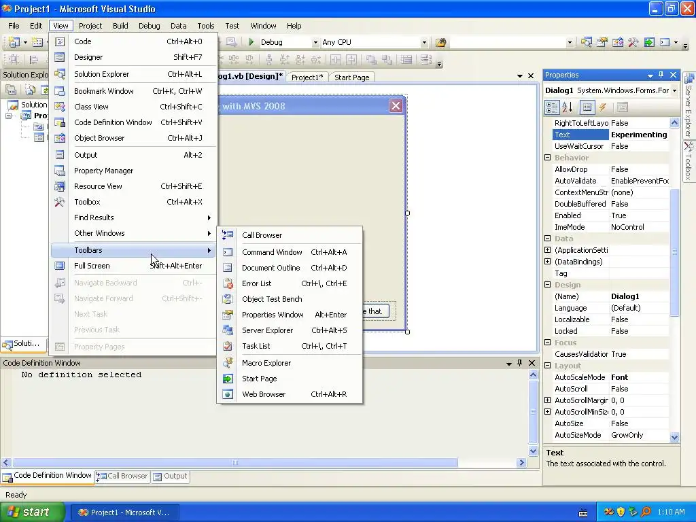Click Macro Explorer icon in submenu
696x522 pixels.
click(228, 363)
